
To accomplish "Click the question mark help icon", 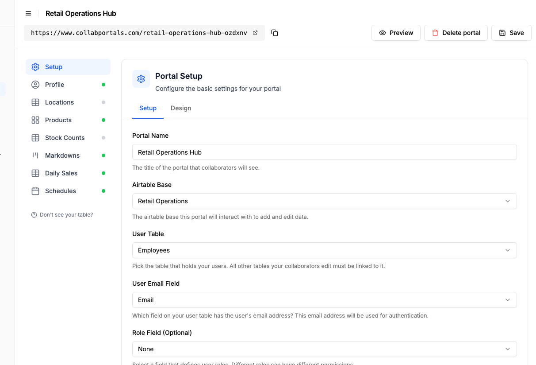I will pos(34,215).
